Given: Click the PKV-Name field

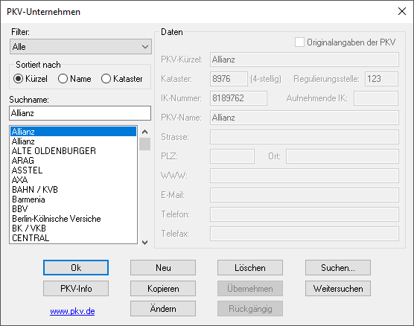Looking at the screenshot, I should point(305,118).
